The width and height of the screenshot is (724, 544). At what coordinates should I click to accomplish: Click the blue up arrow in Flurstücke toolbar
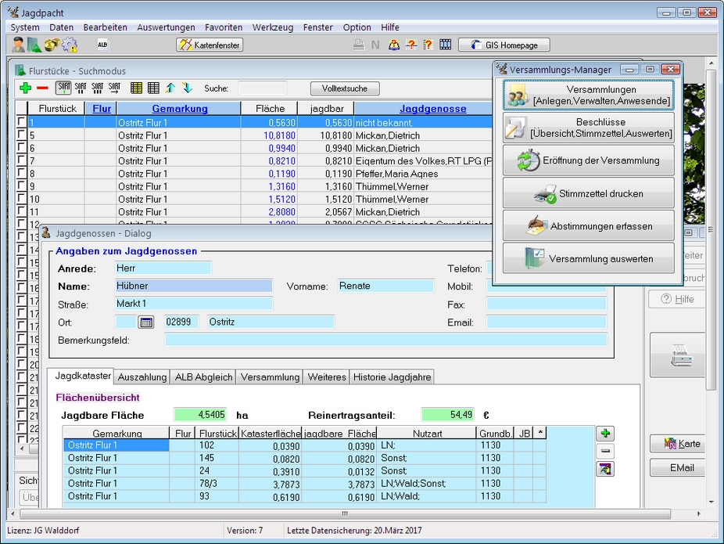pyautogui.click(x=170, y=88)
